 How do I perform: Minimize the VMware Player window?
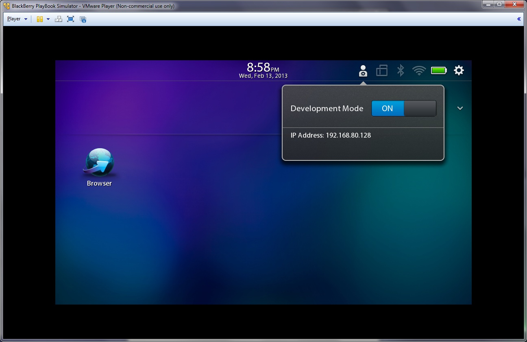pos(488,4)
